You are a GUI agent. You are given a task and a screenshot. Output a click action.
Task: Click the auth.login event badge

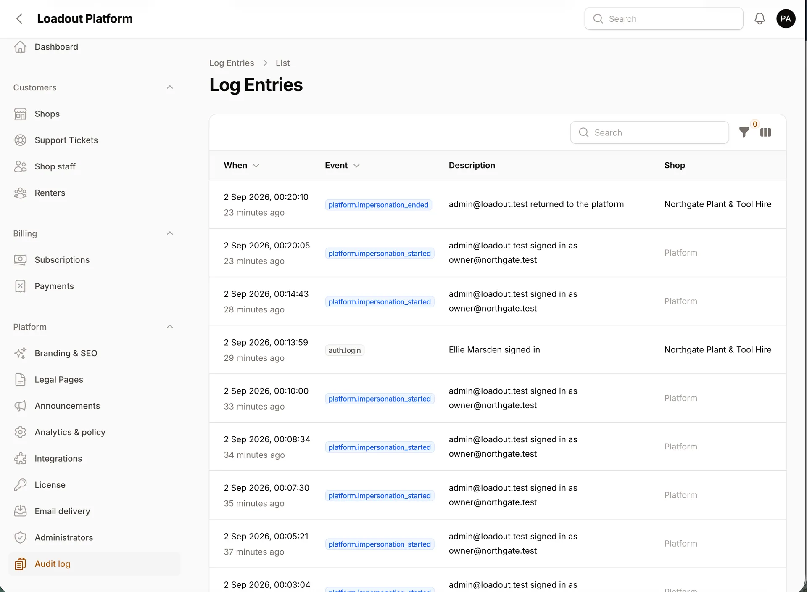[345, 350]
